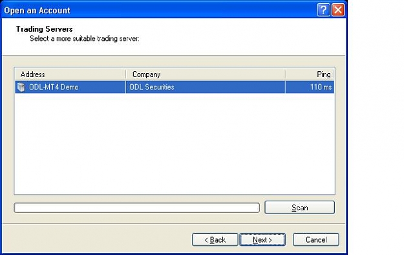Sort servers by the Company column header
The image size is (404, 255).
[206, 74]
